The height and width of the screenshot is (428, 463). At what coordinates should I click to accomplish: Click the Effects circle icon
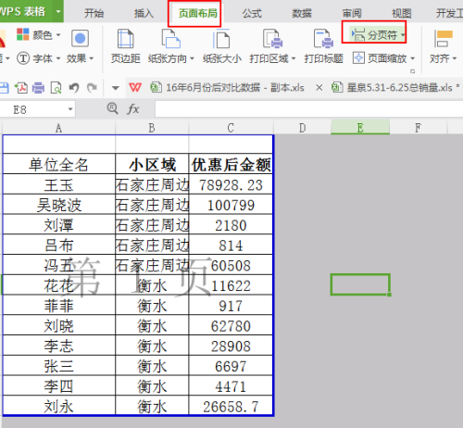pyautogui.click(x=80, y=39)
